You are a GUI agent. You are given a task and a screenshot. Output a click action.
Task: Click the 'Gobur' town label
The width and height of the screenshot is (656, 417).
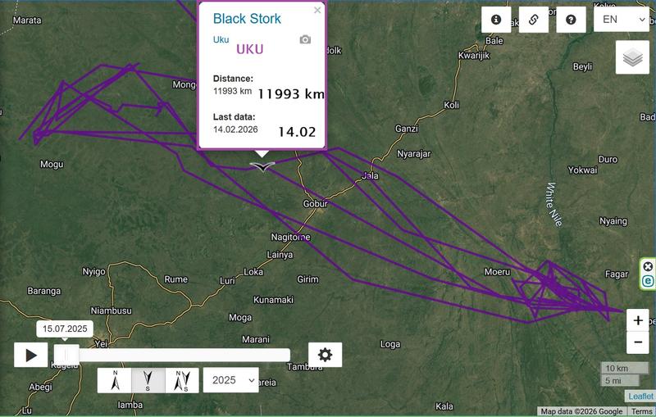coord(316,204)
